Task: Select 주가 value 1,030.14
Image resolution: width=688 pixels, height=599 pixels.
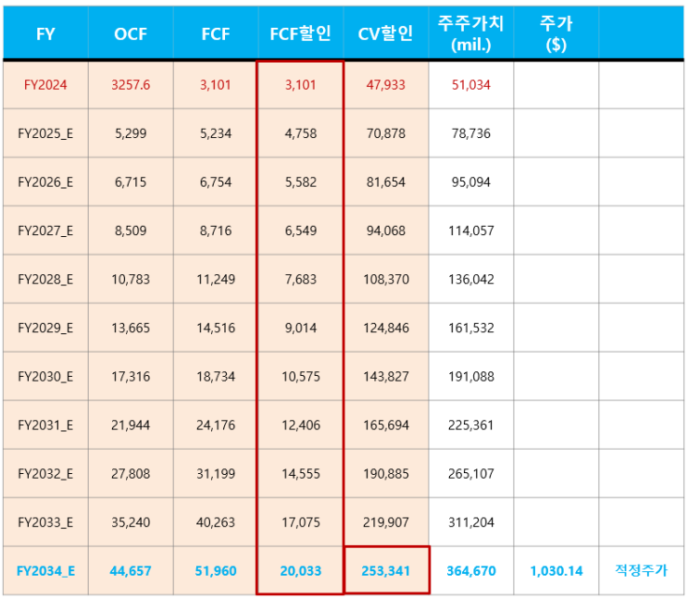Action: 557,571
